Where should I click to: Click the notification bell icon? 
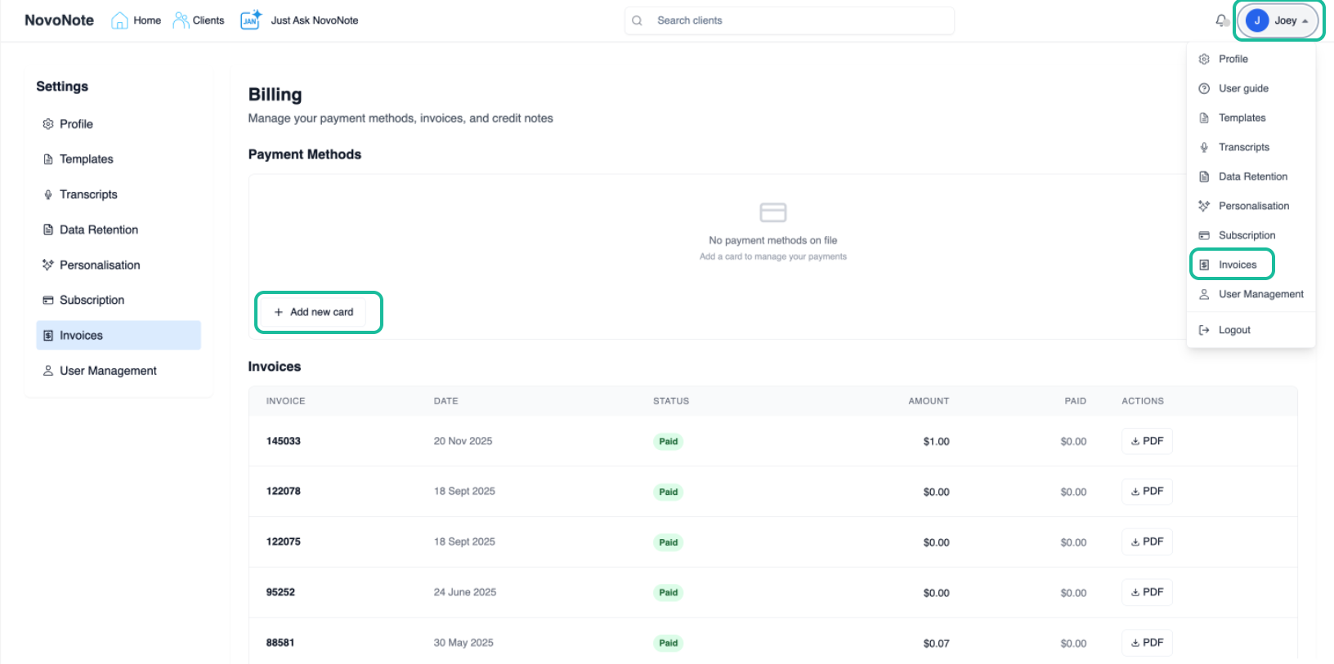[1221, 20]
